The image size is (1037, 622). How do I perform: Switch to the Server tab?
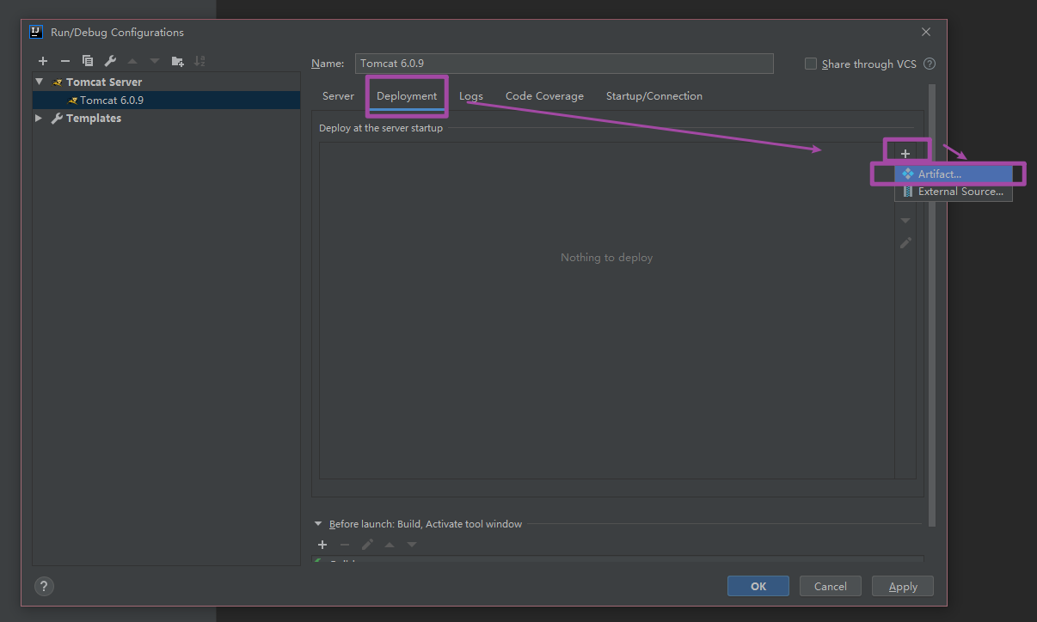(338, 96)
